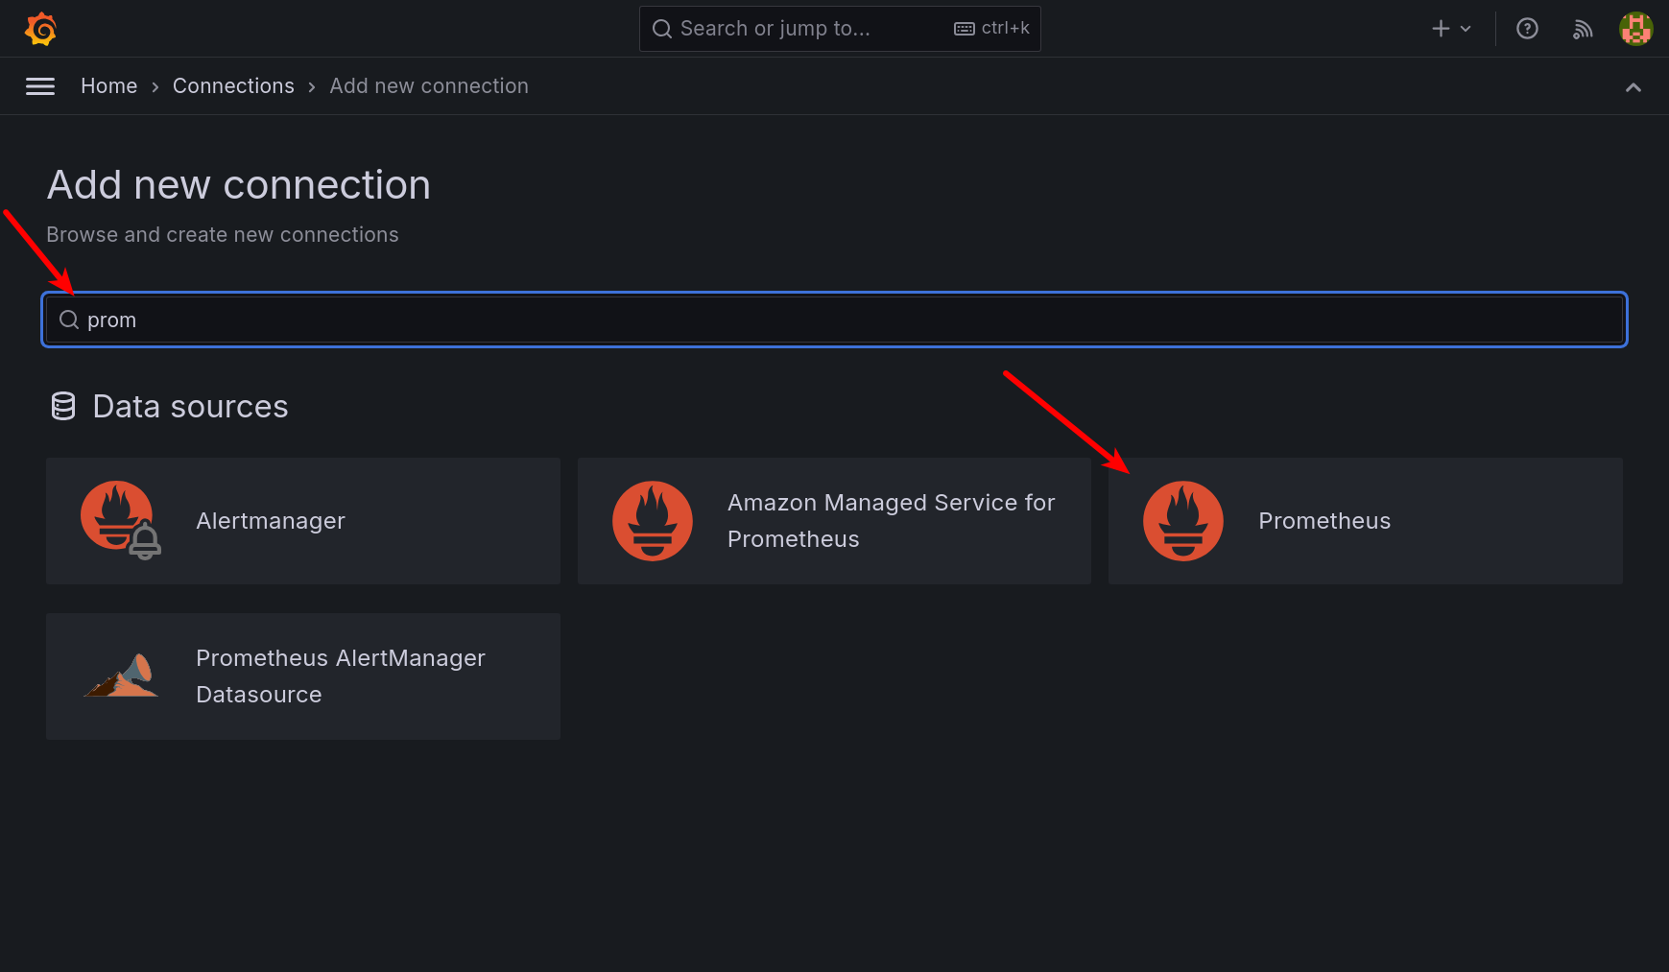This screenshot has width=1669, height=972.
Task: Click the Amazon Managed Prometheus flame logo
Action: pos(653,521)
